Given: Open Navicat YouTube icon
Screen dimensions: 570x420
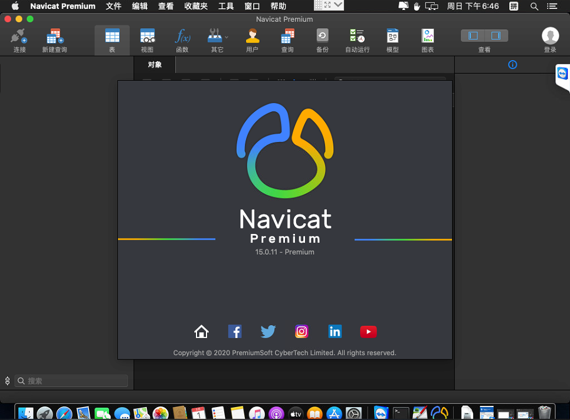Looking at the screenshot, I should click(368, 332).
